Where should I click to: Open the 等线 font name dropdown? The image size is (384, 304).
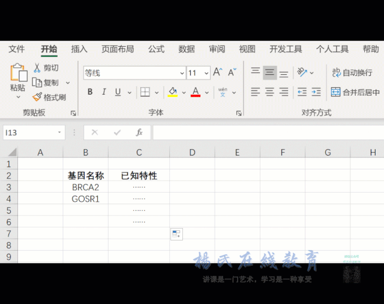coord(182,73)
